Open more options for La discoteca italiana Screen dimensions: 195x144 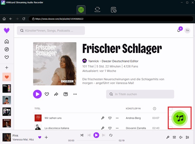pos(117,128)
